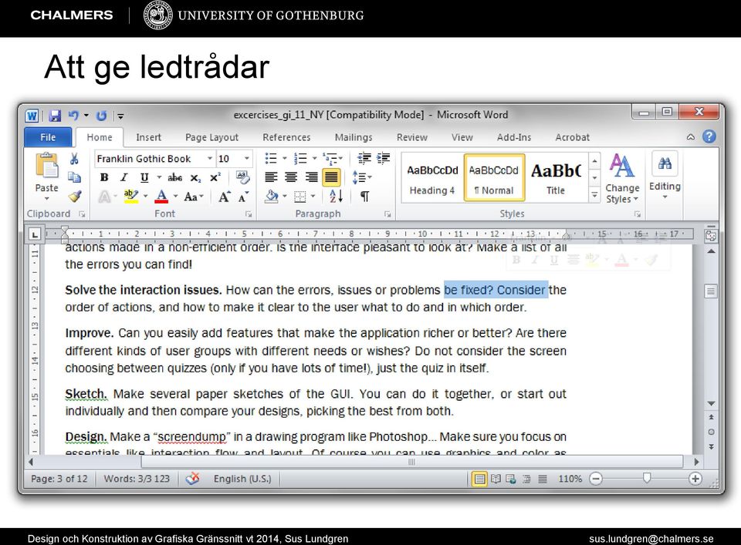Viewport: 741px width, 545px height.
Task: Switch to Print Layout view
Action: tap(479, 479)
